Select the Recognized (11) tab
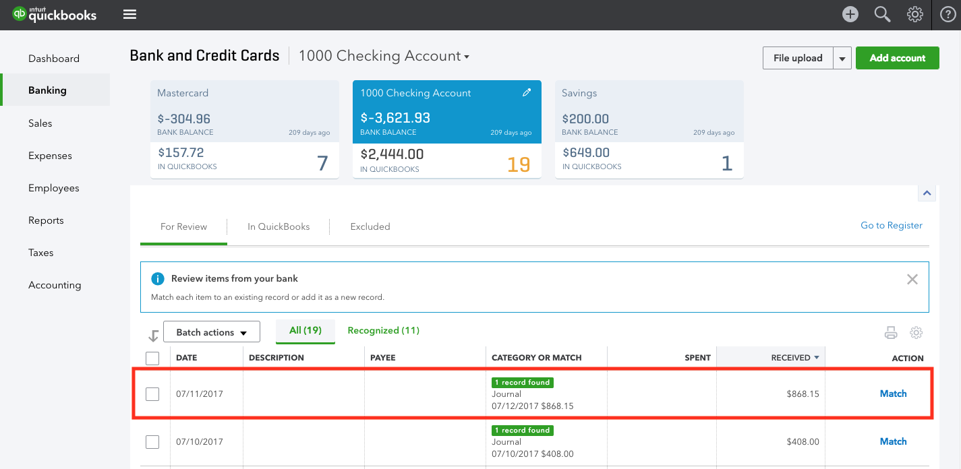The width and height of the screenshot is (961, 469). (x=383, y=331)
